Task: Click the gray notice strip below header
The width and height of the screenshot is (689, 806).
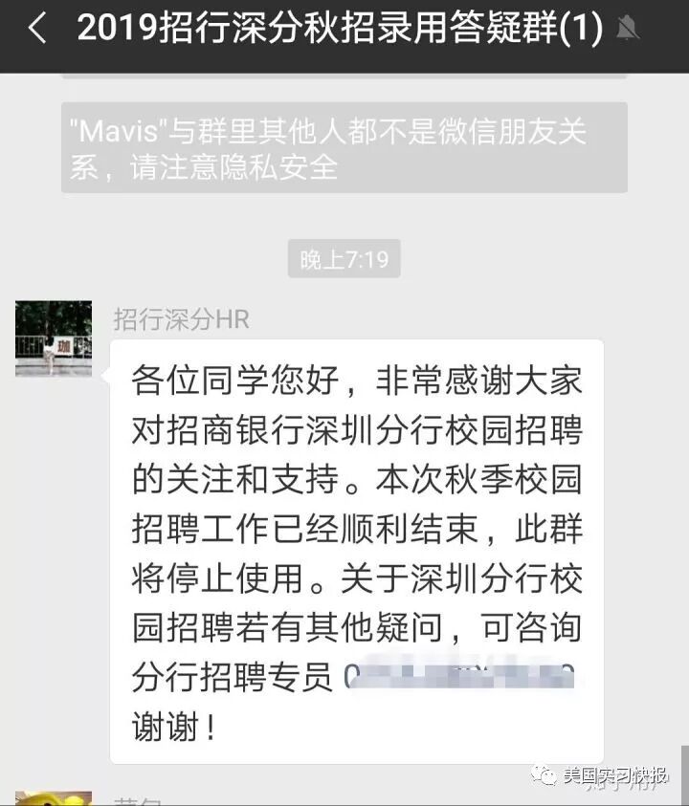Action: tap(344, 76)
